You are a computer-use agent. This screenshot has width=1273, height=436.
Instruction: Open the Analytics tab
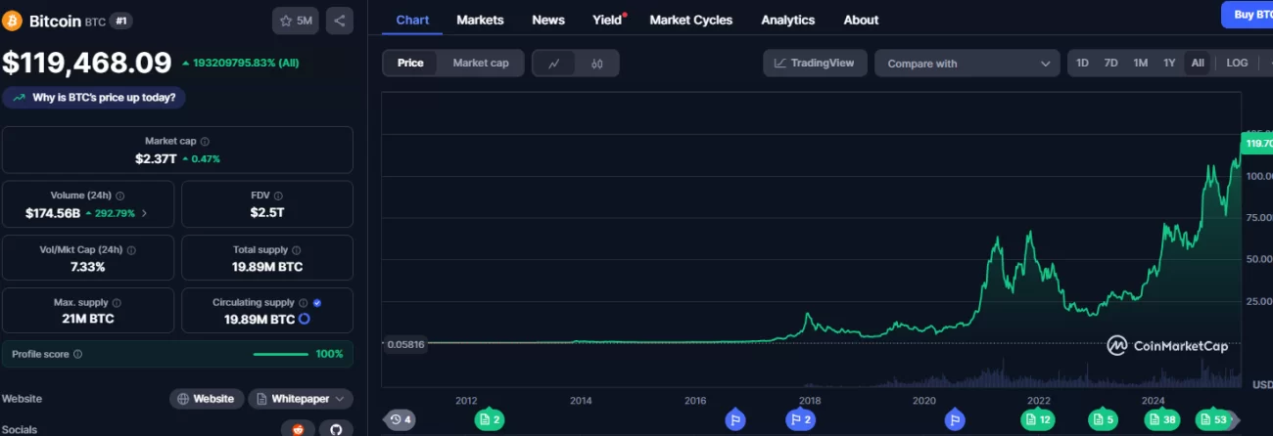[787, 20]
